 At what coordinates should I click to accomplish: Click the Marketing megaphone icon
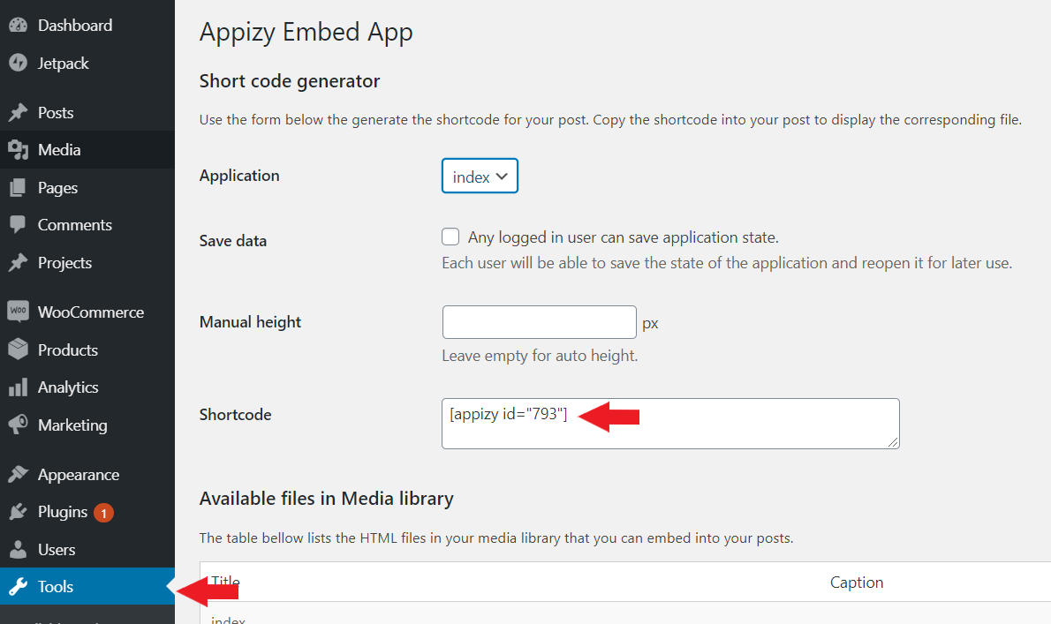18,425
